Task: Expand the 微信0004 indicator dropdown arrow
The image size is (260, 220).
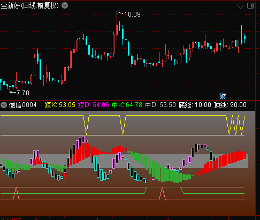Action: [x=4, y=105]
